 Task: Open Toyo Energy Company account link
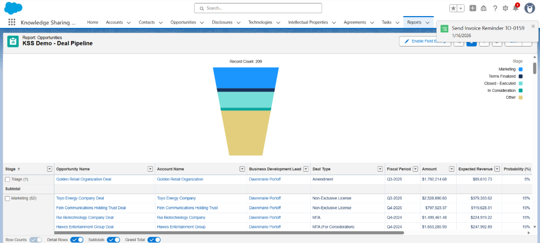176,199
